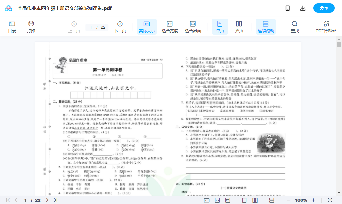This screenshot has width=342, height=204.
Task: Jump to first page in bottom bar
Action: coord(8,200)
